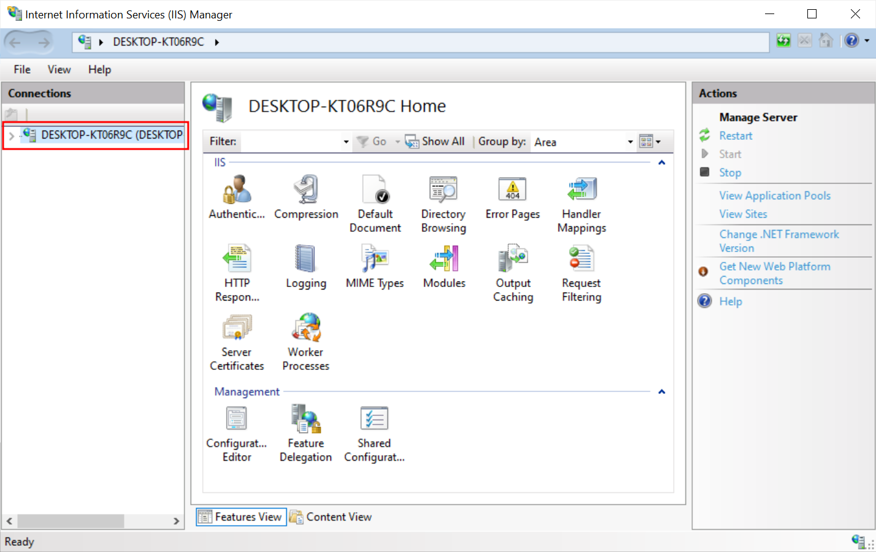Viewport: 876px width, 552px height.
Task: Open the View menu
Action: pos(59,69)
